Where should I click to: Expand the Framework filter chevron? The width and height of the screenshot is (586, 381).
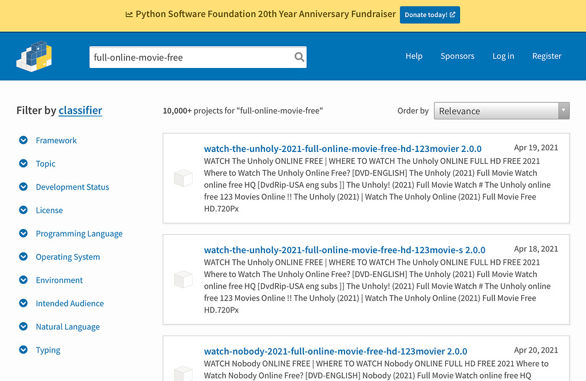[23, 140]
